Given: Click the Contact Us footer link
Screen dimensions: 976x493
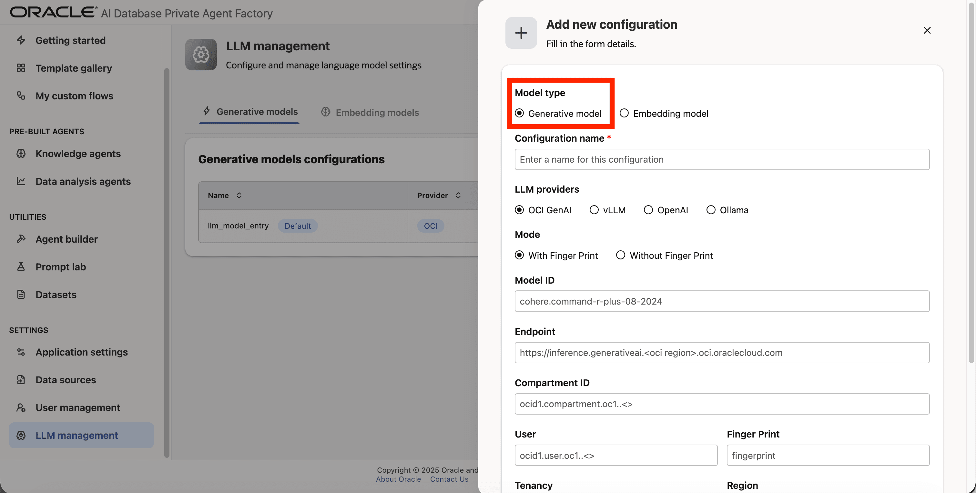Looking at the screenshot, I should 449,479.
